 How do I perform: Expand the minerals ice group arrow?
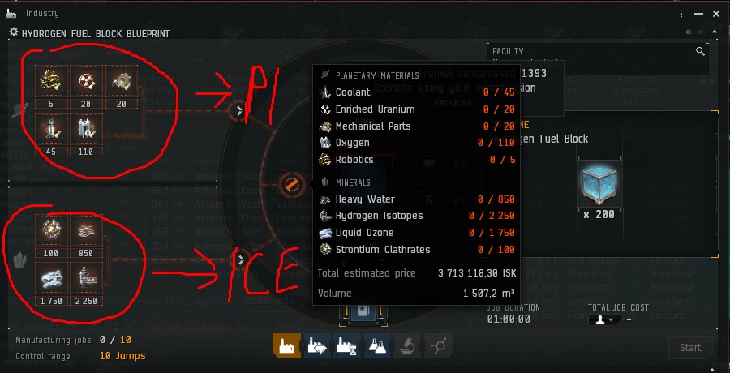(240, 259)
